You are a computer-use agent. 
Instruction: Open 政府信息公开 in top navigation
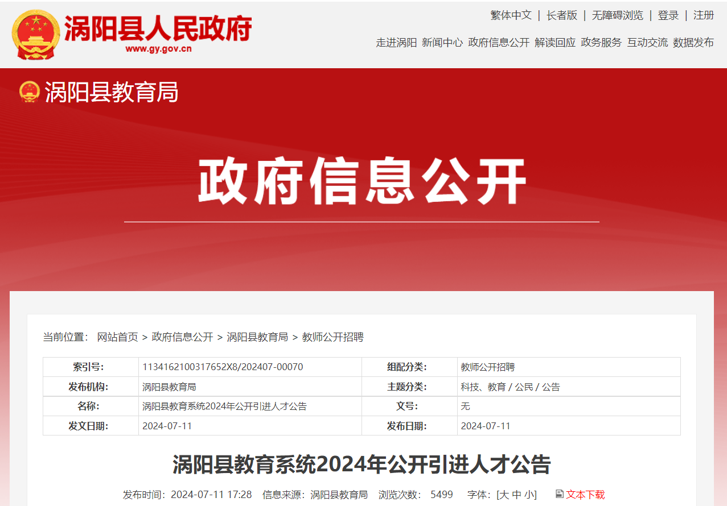pos(498,43)
